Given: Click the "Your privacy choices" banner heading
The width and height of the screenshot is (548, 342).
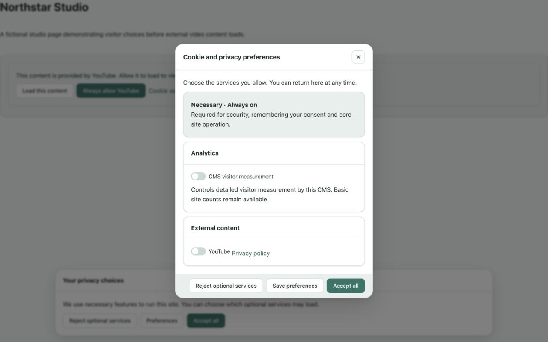Looking at the screenshot, I should 93,280.
